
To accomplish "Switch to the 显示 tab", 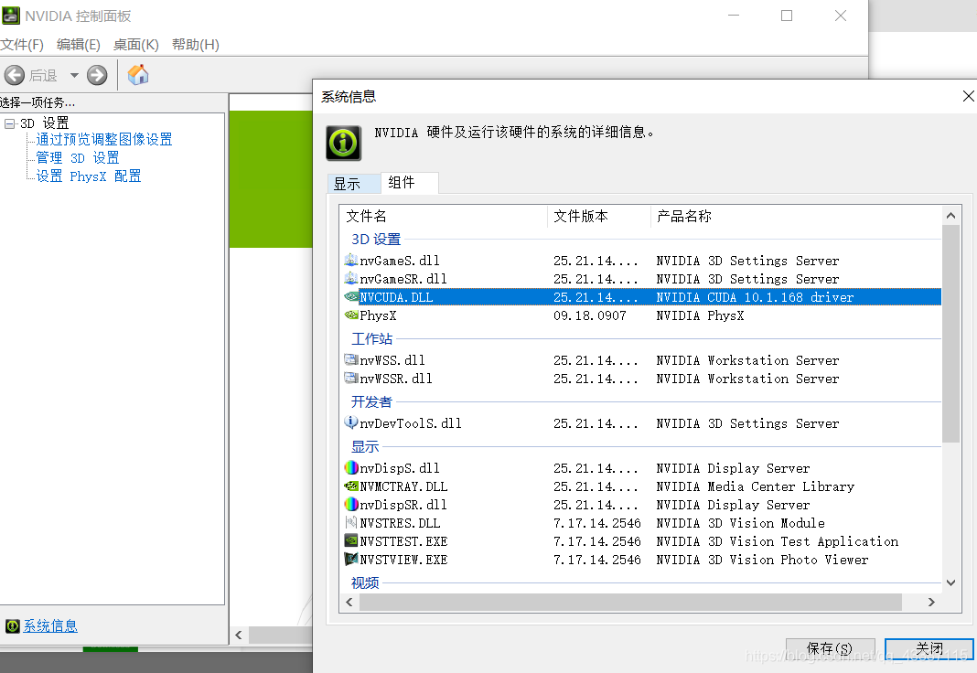I will pos(354,184).
